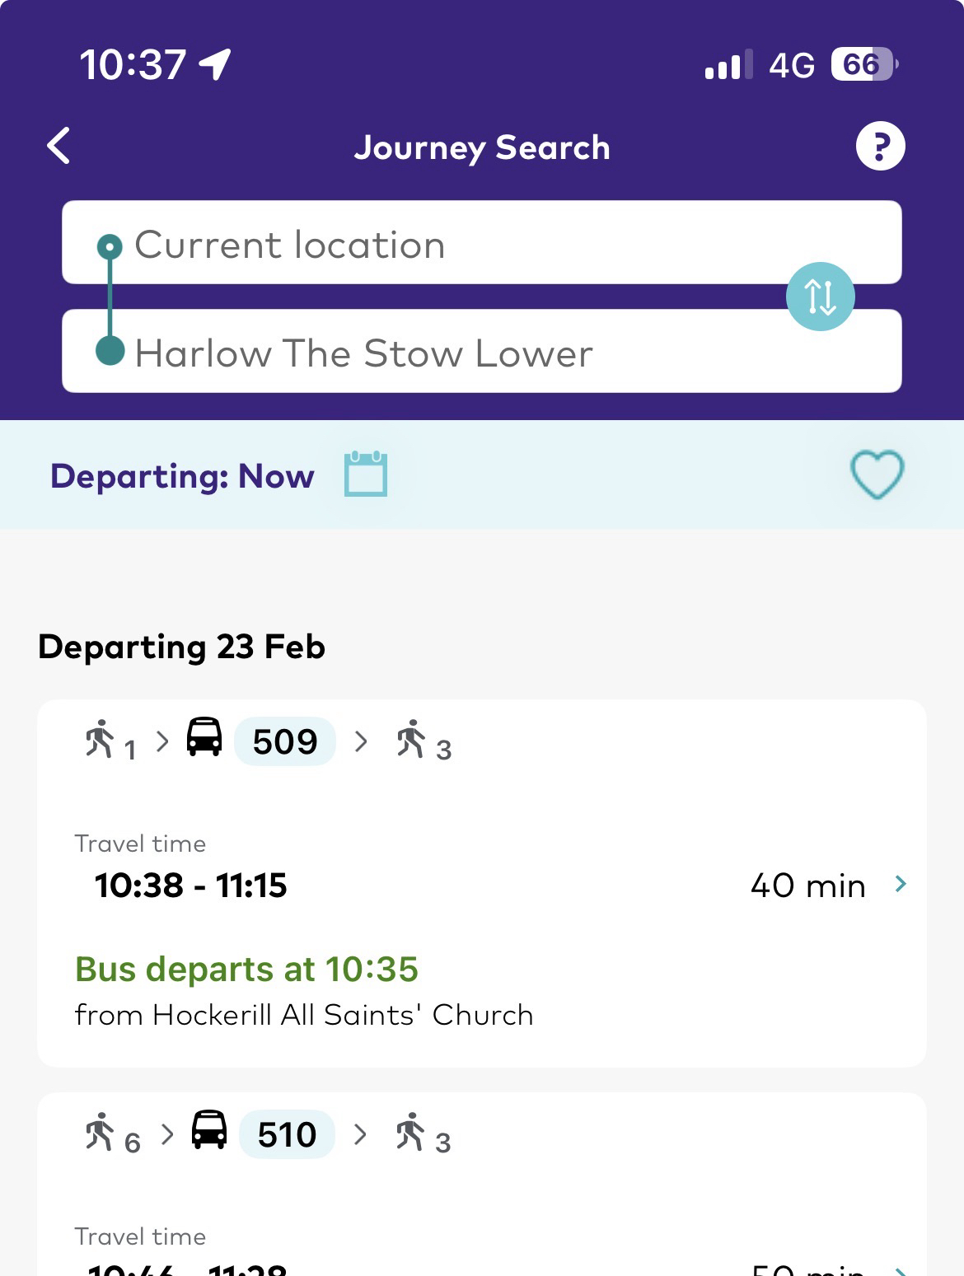Image resolution: width=964 pixels, height=1276 pixels.
Task: Tap the bus icon beside route 509
Action: 204,737
